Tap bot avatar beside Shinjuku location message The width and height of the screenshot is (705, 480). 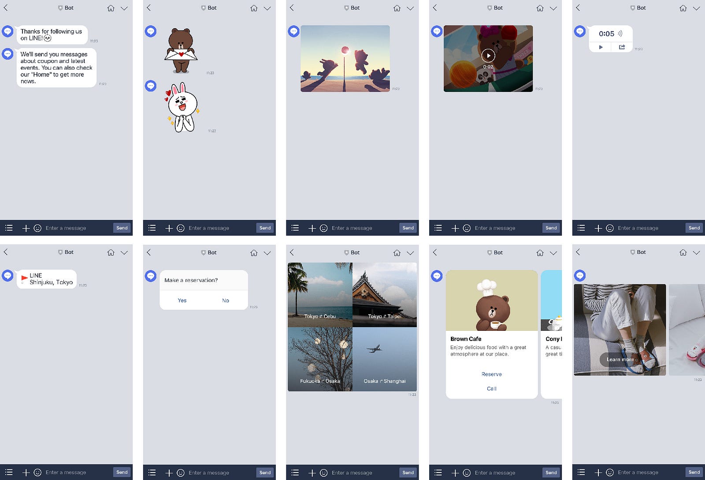[x=7, y=275]
